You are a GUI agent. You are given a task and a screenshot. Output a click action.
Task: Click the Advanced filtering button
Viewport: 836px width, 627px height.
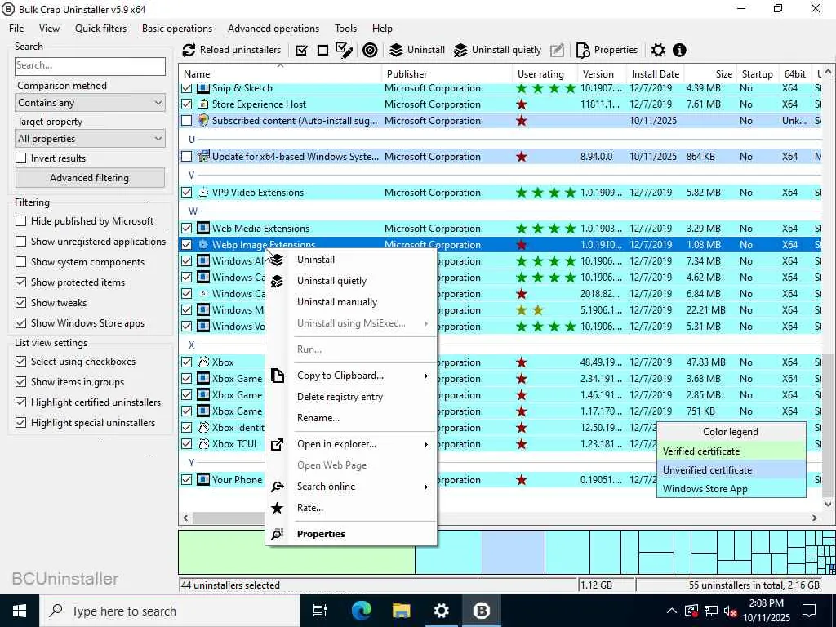tap(90, 177)
